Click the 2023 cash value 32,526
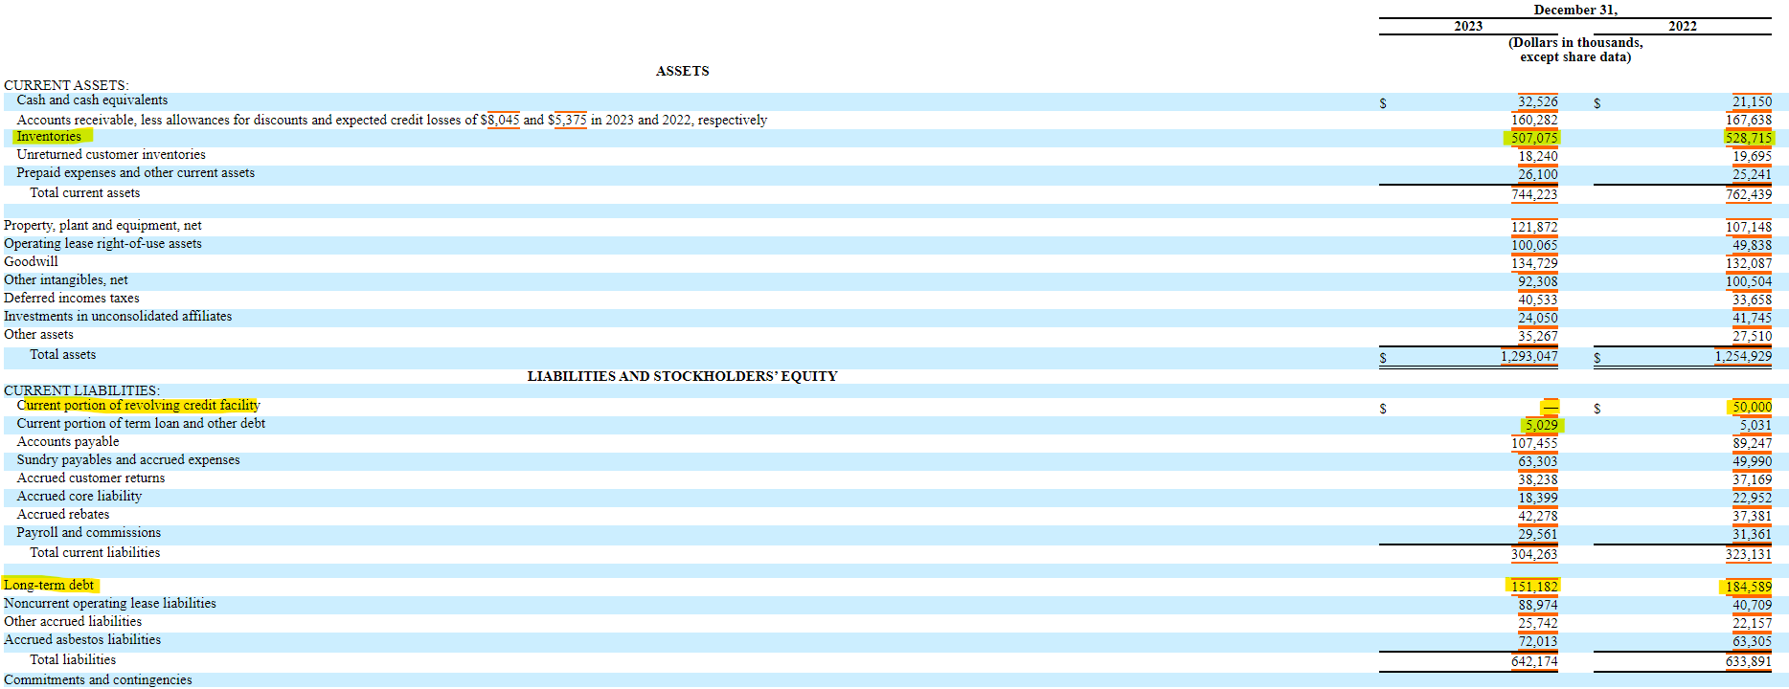Screen dimensions: 1789x689 [x=1537, y=101]
